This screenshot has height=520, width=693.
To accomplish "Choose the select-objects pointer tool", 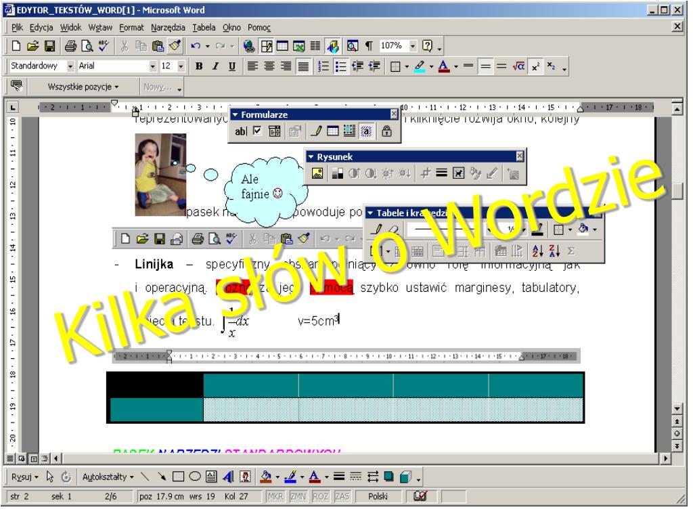I will [50, 477].
